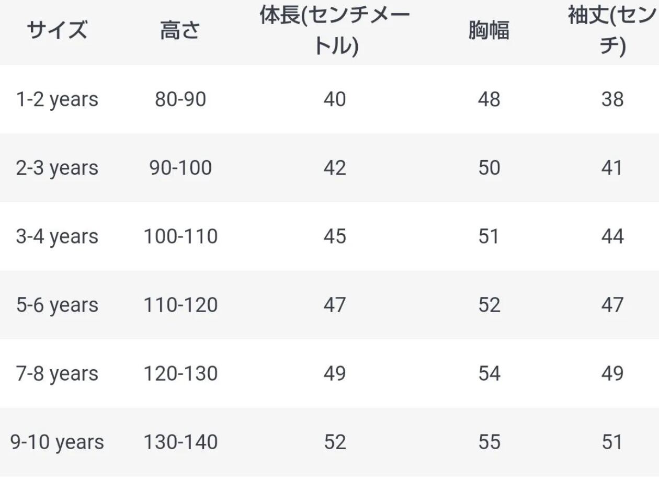Select the 80-90 height cell
The height and width of the screenshot is (491, 659).
[180, 99]
